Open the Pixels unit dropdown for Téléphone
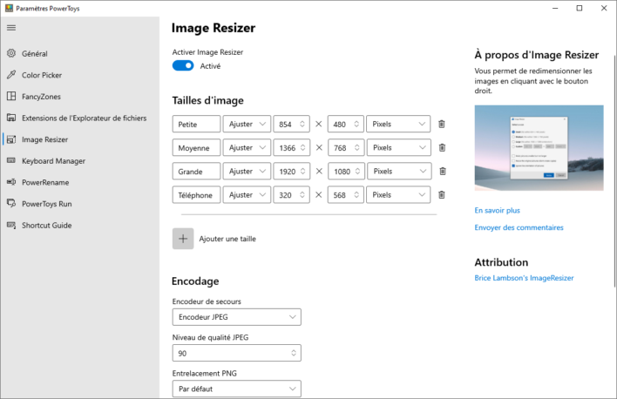617x399 pixels. 398,195
